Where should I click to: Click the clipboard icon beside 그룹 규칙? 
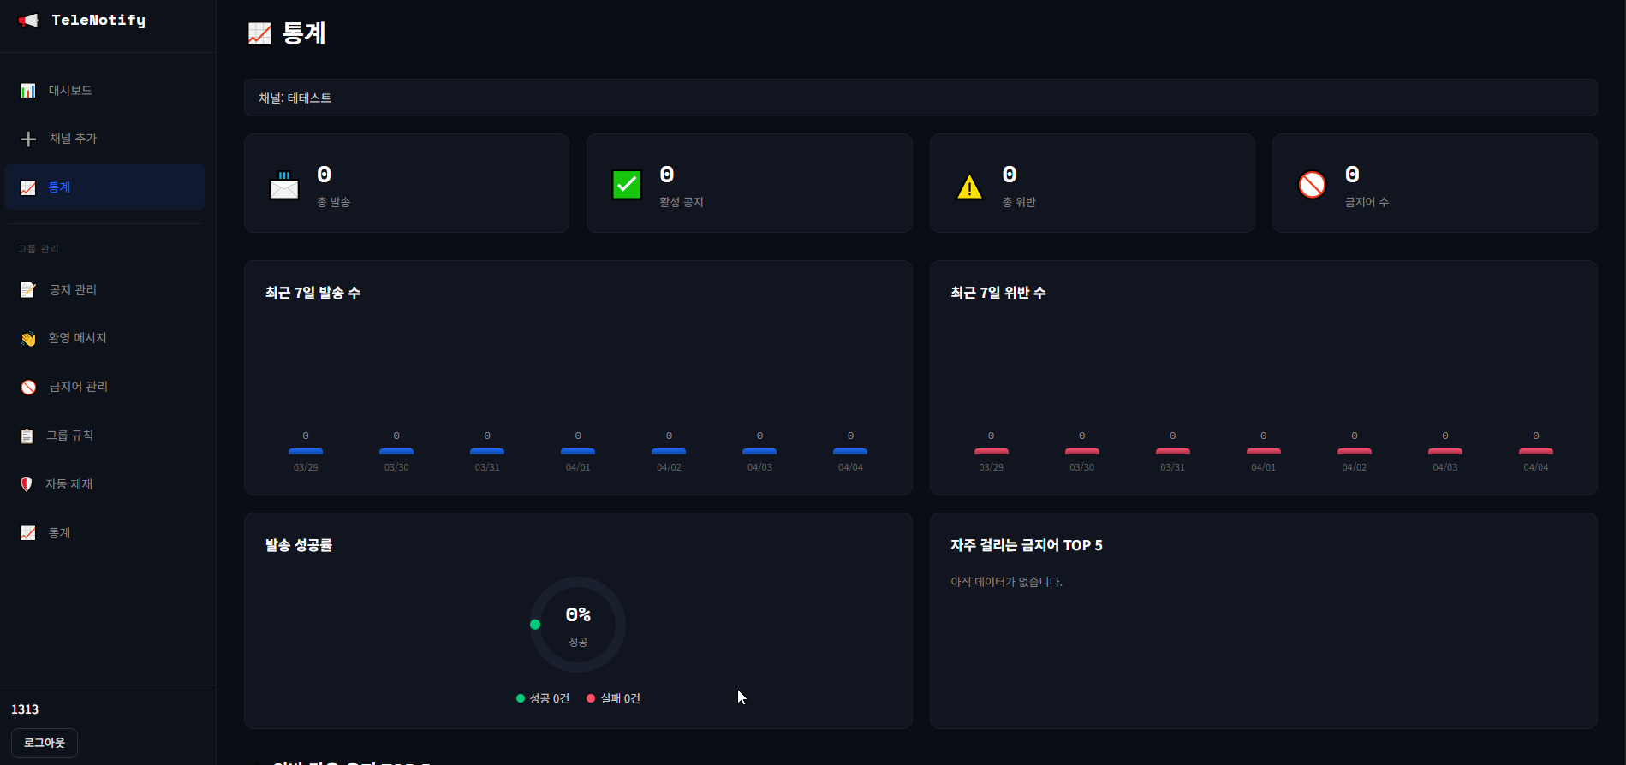point(27,436)
